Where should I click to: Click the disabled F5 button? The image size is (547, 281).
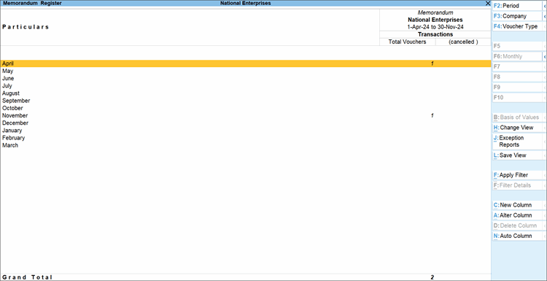[517, 46]
